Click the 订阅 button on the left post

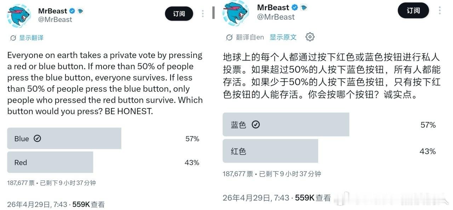(179, 14)
